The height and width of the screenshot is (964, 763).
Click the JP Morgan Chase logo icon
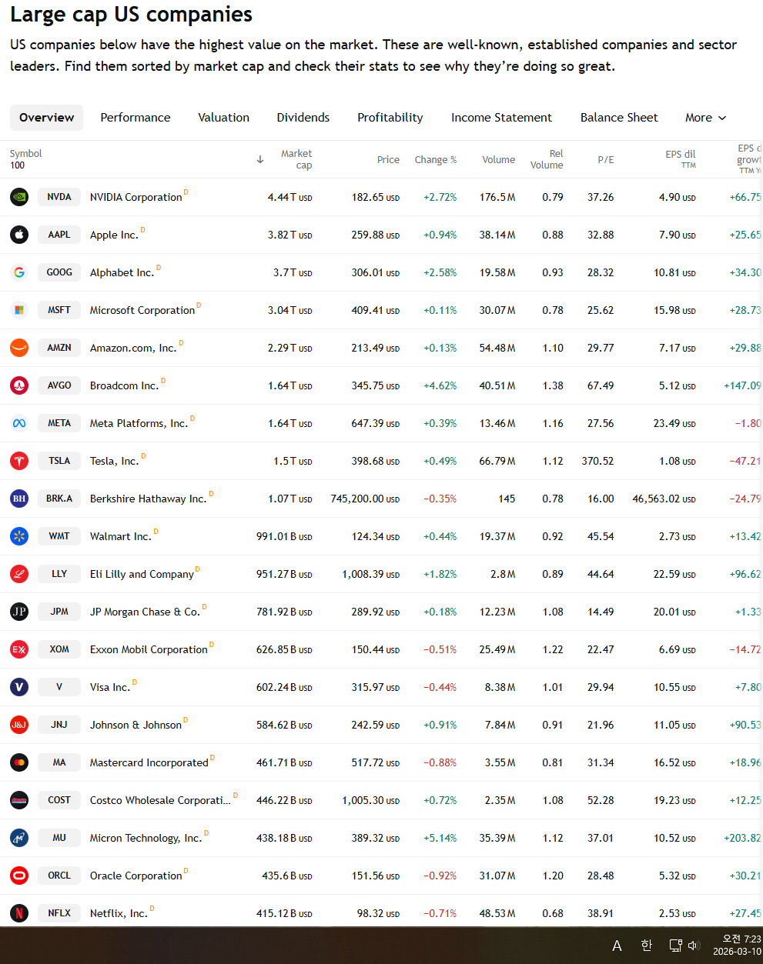pos(19,612)
